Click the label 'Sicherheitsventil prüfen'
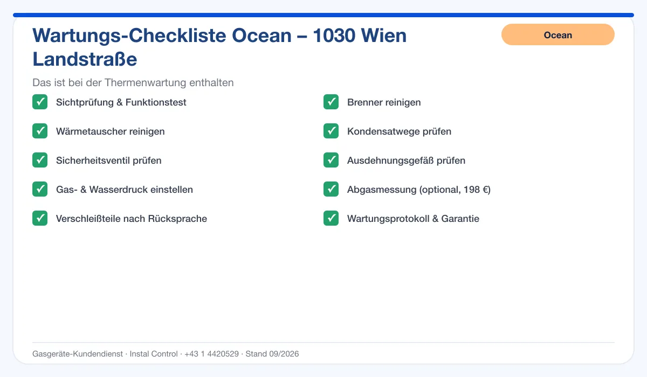Image resolution: width=647 pixels, height=377 pixels. 109,160
